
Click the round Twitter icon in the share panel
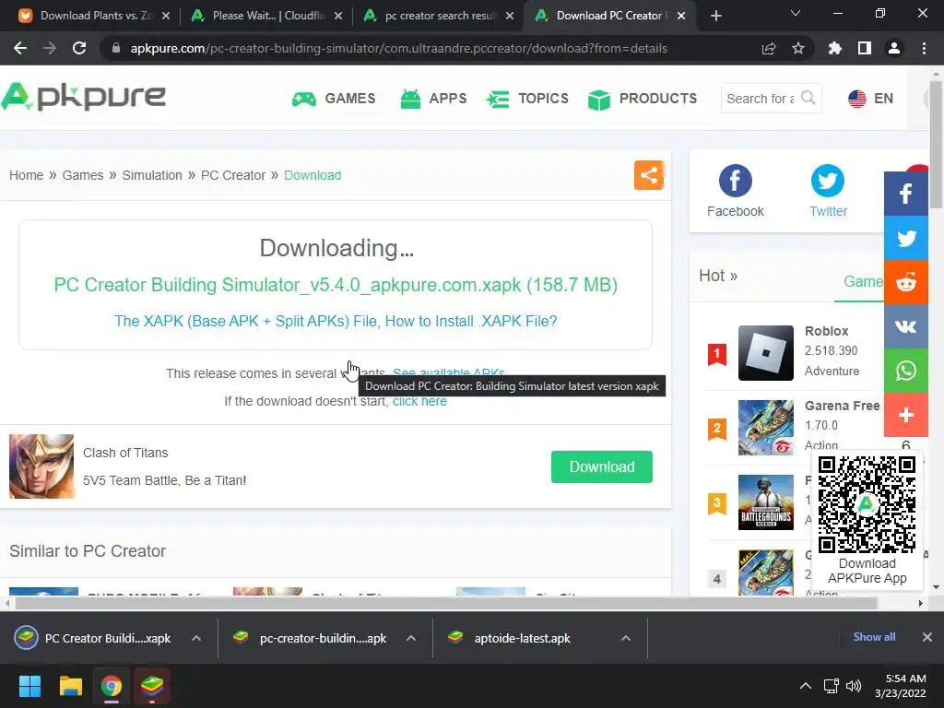(x=828, y=181)
